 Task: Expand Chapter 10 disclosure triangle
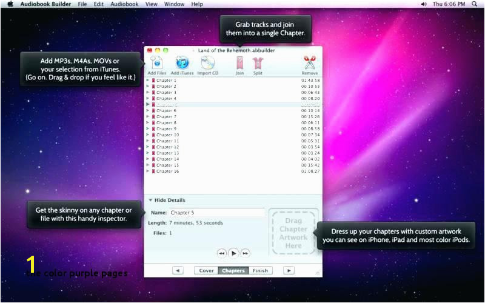pos(147,135)
